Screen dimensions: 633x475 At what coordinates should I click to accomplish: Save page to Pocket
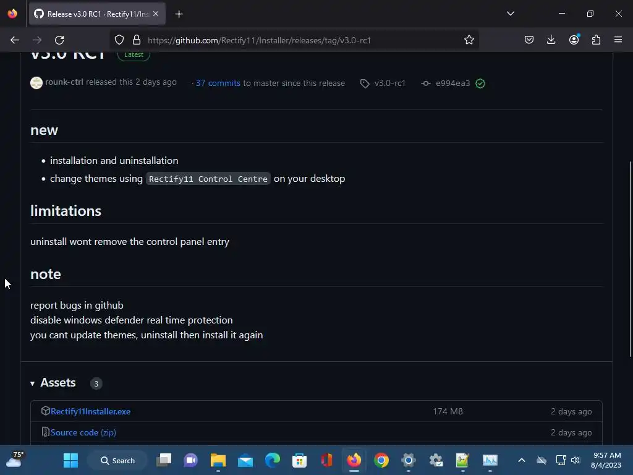(529, 40)
